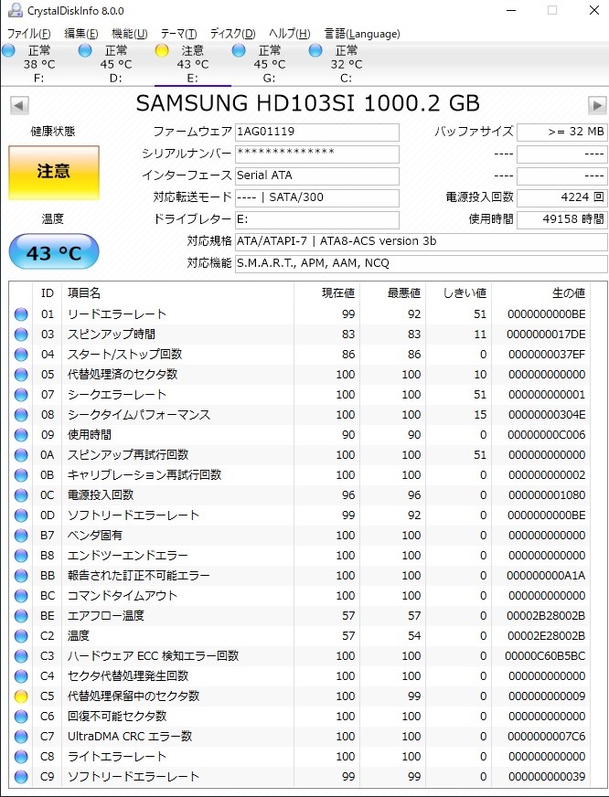Click blue status icon for attribute C3
The image size is (609, 797).
21,655
